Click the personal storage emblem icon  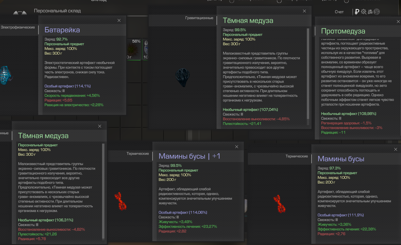[20, 13]
